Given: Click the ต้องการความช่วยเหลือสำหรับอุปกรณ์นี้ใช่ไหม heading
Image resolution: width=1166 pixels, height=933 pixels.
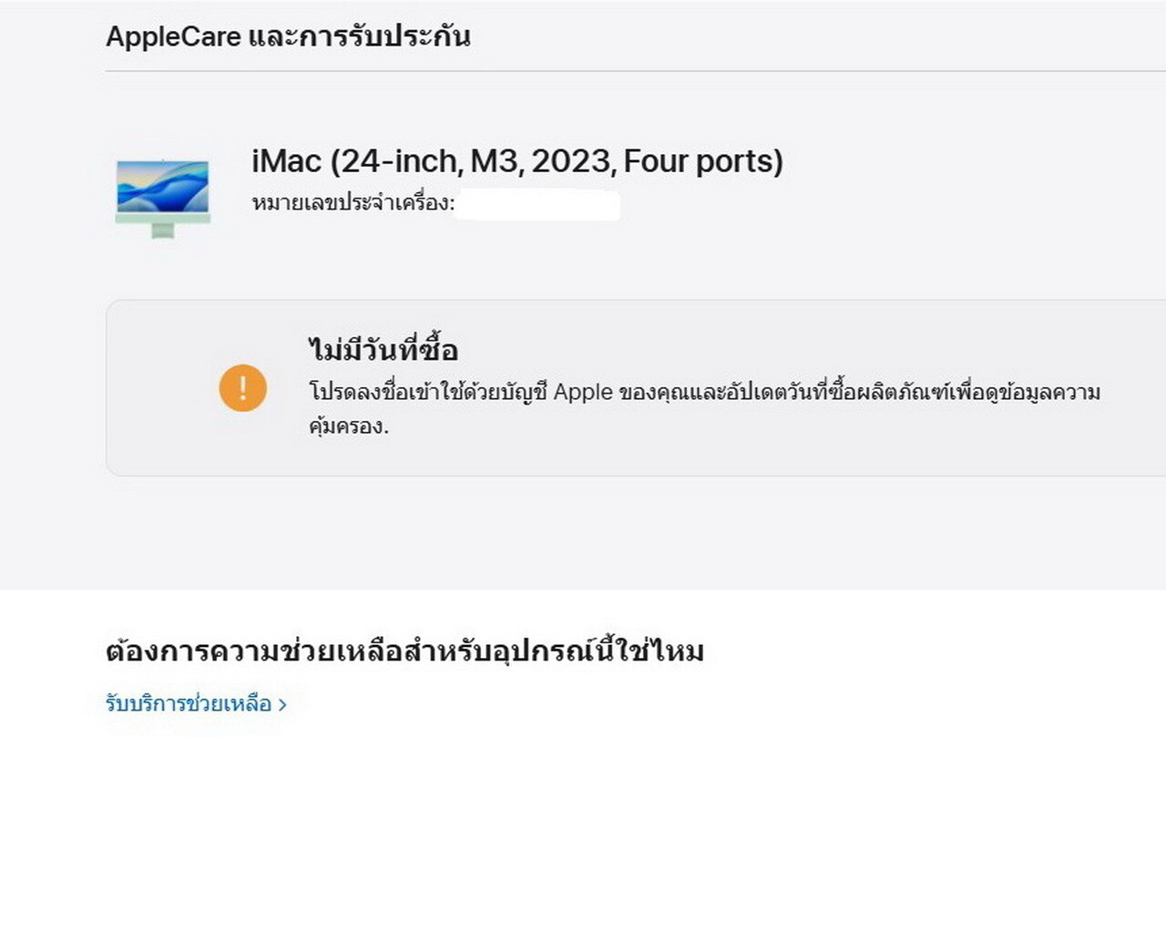Looking at the screenshot, I should 404,651.
